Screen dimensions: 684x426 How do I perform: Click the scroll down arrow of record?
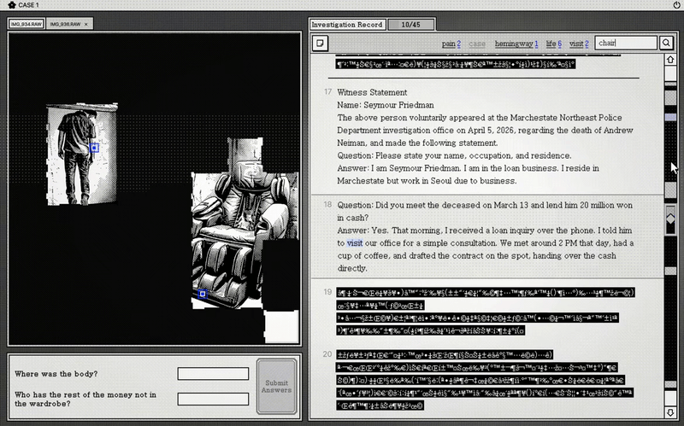click(670, 411)
